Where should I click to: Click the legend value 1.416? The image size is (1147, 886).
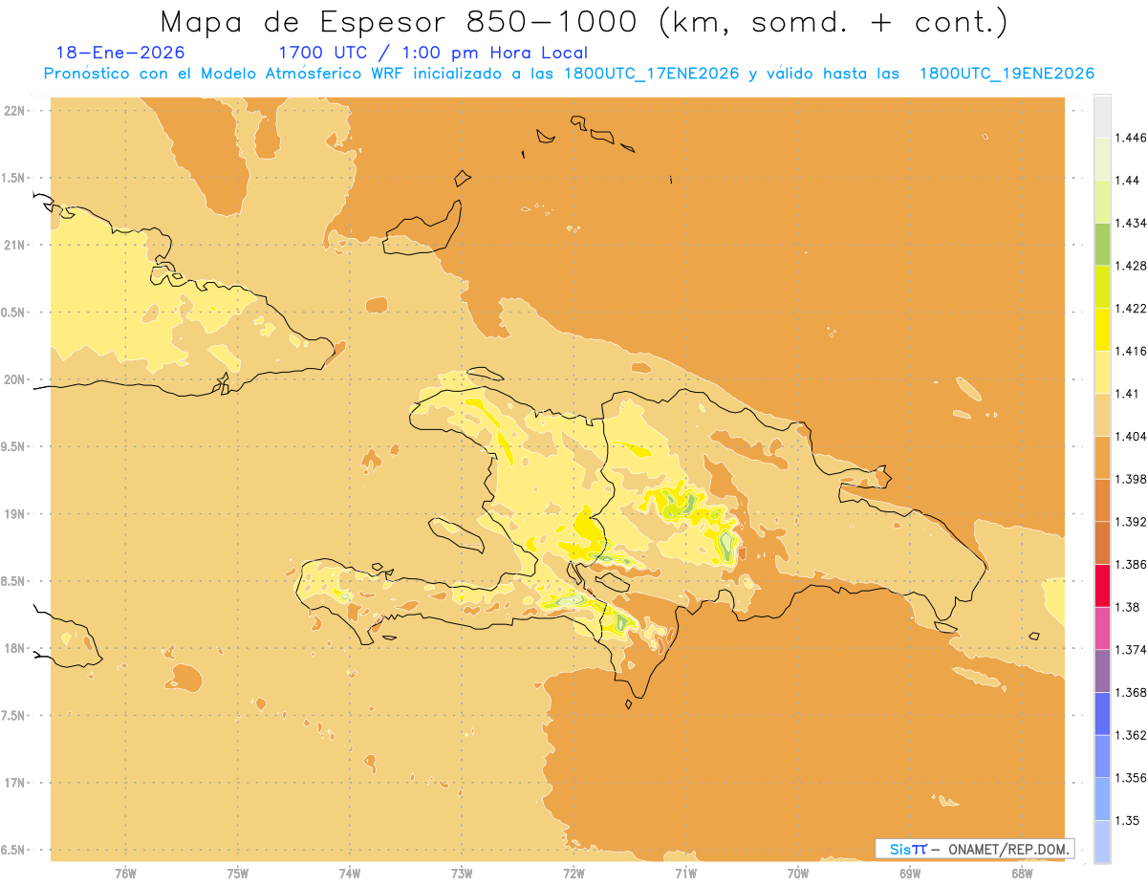click(x=1130, y=351)
